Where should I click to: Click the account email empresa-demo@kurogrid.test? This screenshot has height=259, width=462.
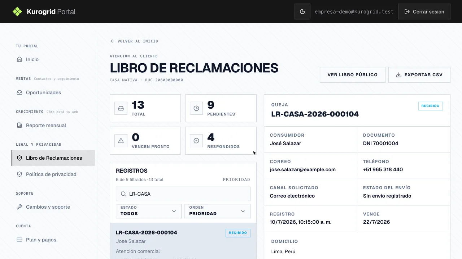pos(354,12)
